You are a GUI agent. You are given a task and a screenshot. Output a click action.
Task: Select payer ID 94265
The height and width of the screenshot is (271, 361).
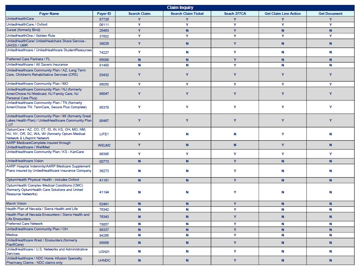[104, 236]
